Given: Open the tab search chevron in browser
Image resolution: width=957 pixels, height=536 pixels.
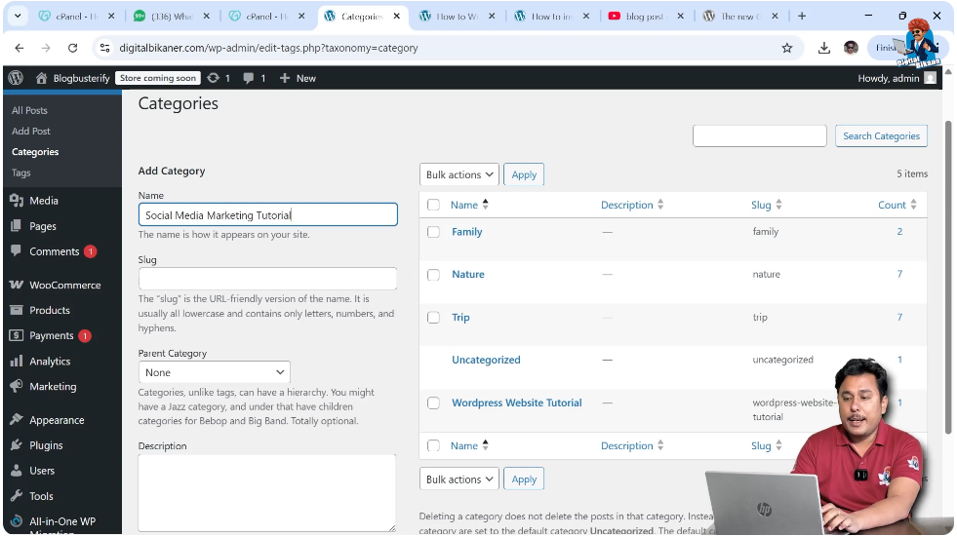Looking at the screenshot, I should [18, 17].
